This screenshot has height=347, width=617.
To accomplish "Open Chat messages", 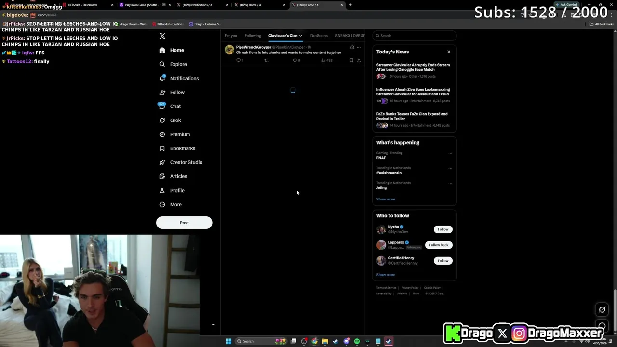I will [170, 106].
